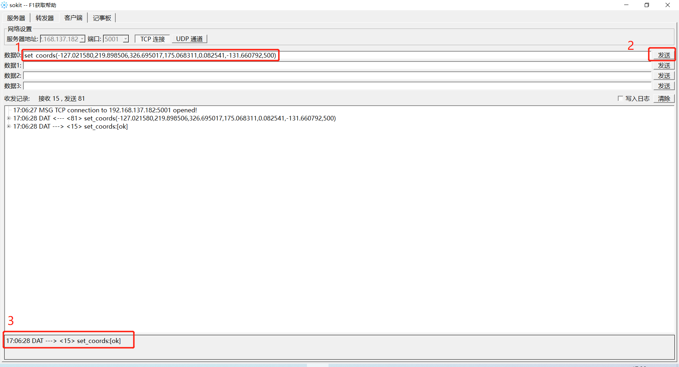
Task: Select the TCP connection opened log line
Action: tap(105, 110)
